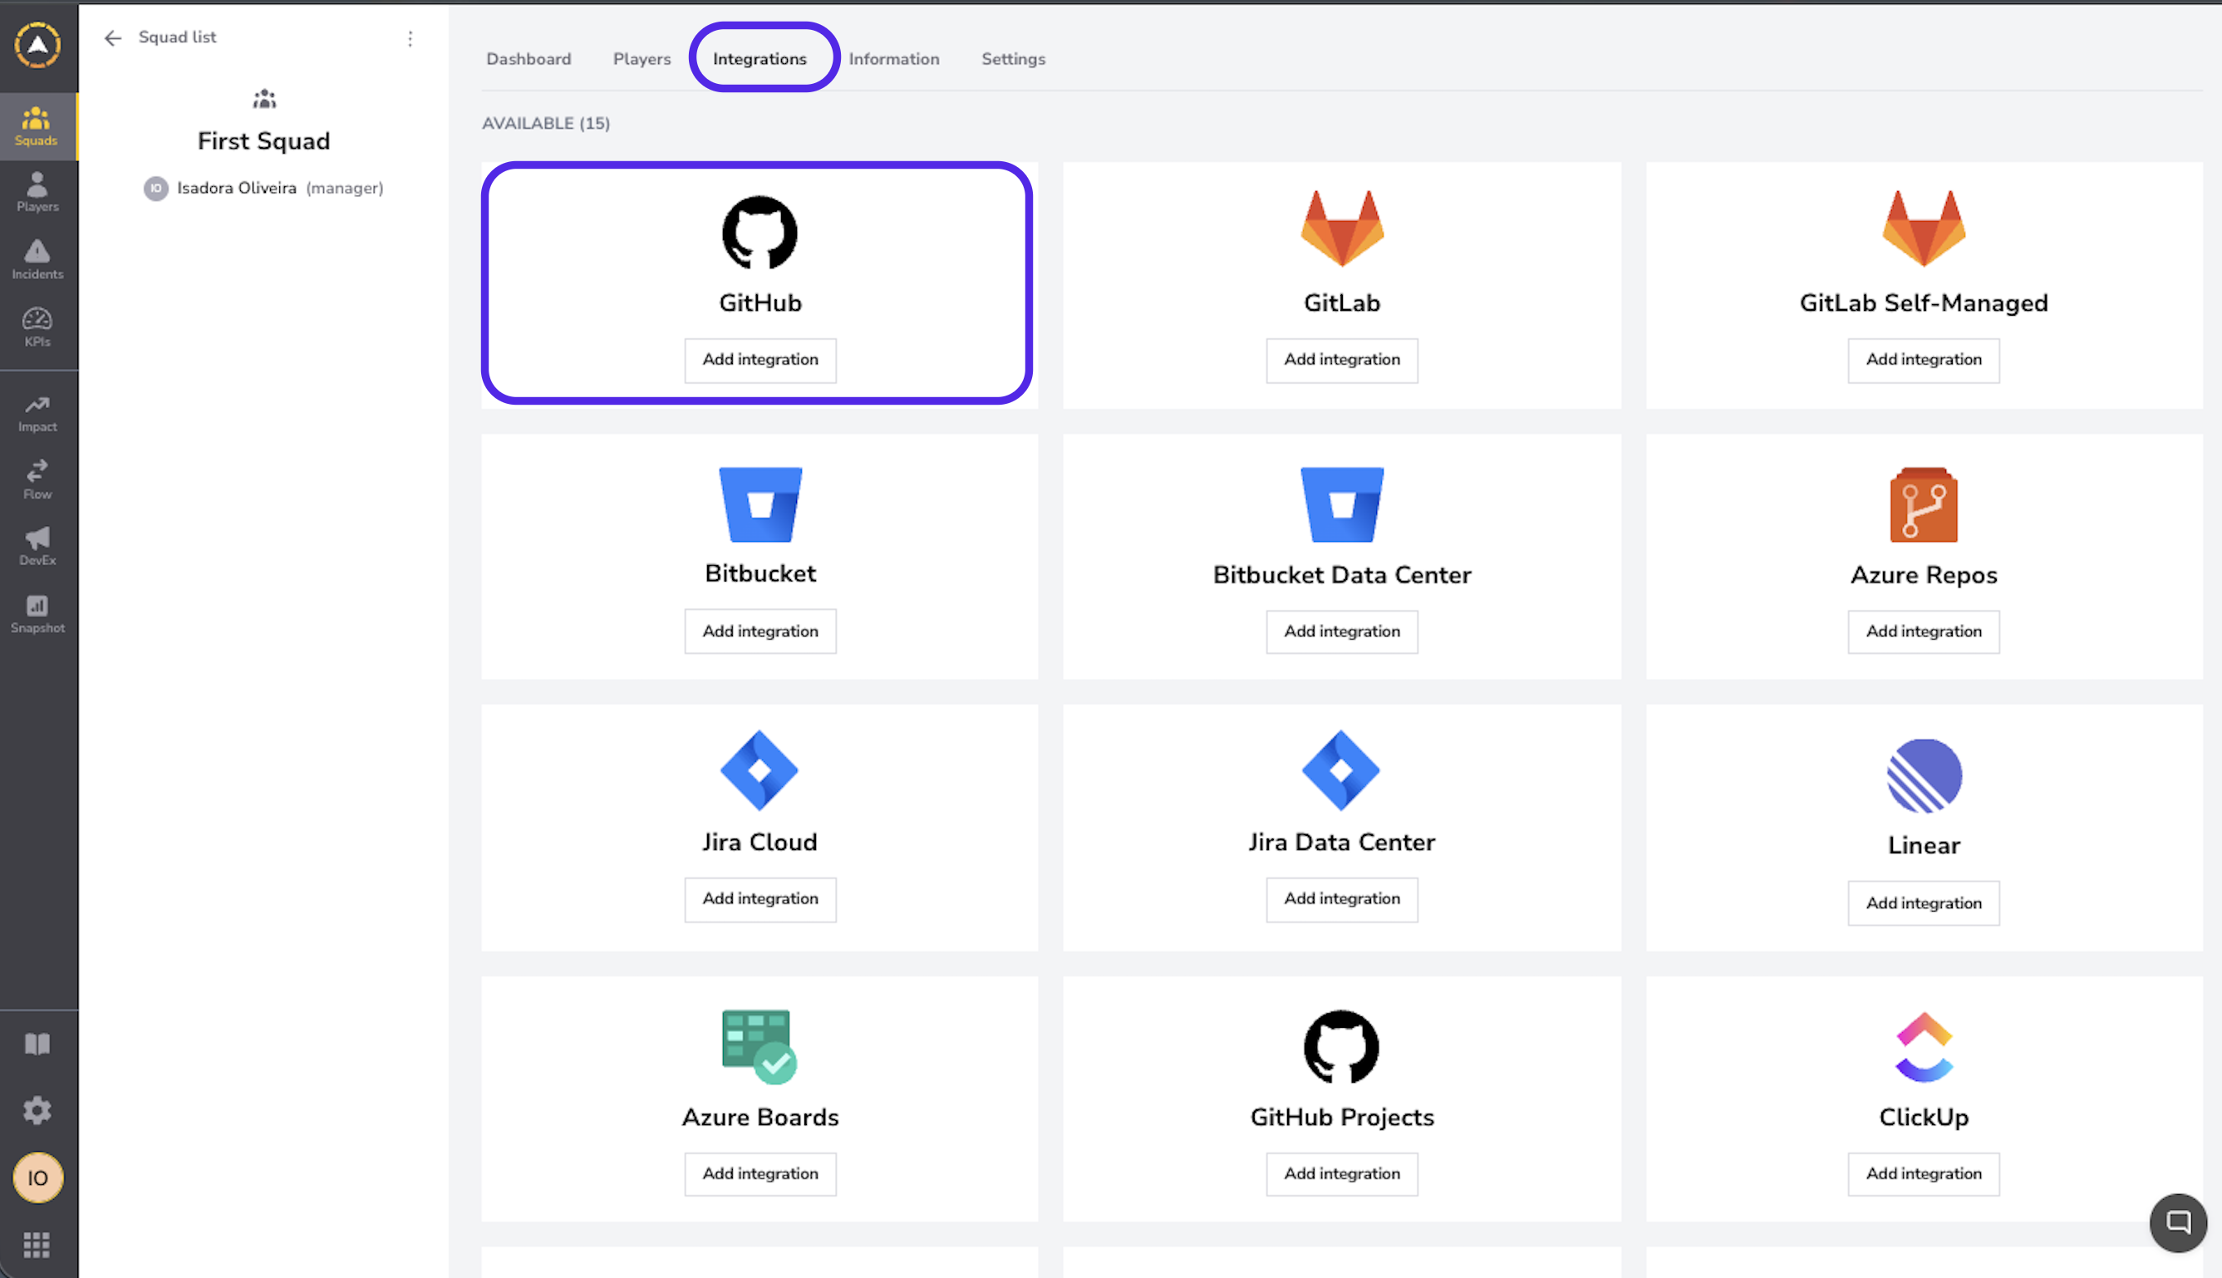
Task: Click the Azure Boards logo
Action: 760,1047
